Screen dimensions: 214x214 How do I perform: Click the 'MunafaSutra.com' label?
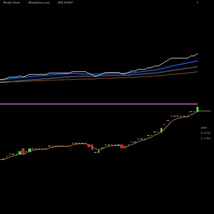(39, 3)
